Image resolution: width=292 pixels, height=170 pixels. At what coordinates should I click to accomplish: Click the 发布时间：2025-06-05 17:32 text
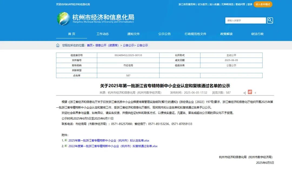click(x=189, y=92)
